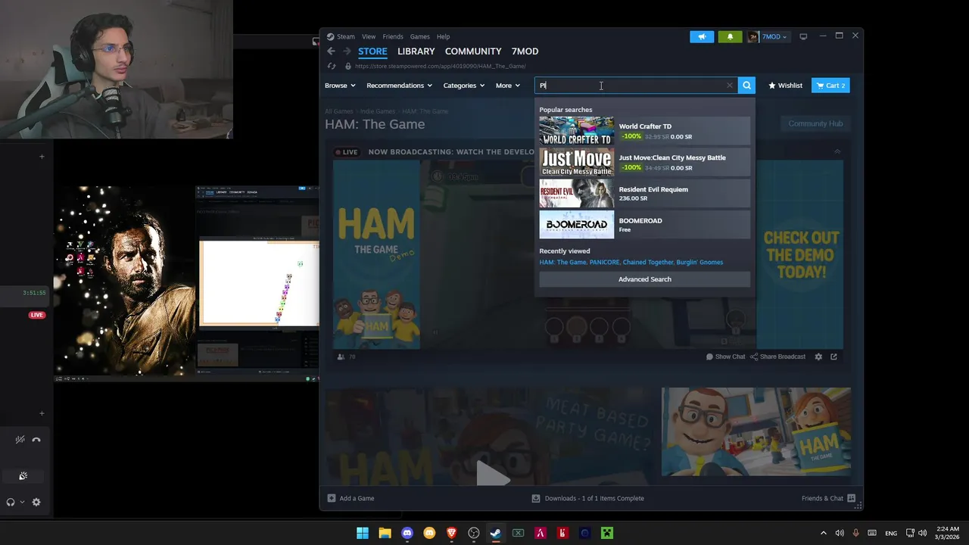Switch to the COMMUNITY tab

tap(473, 51)
